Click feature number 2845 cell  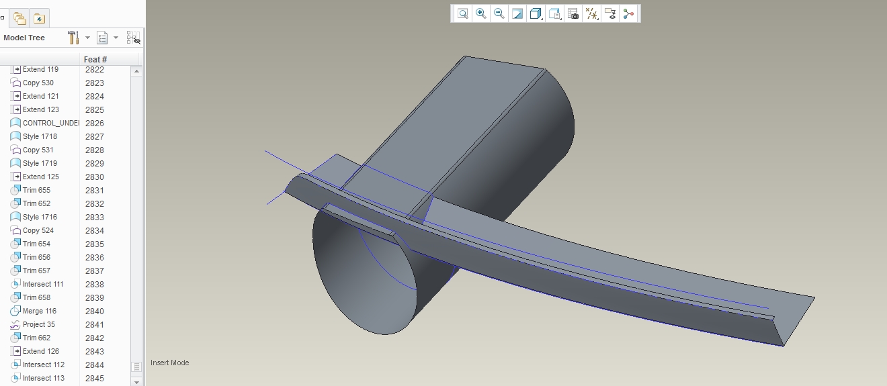95,378
